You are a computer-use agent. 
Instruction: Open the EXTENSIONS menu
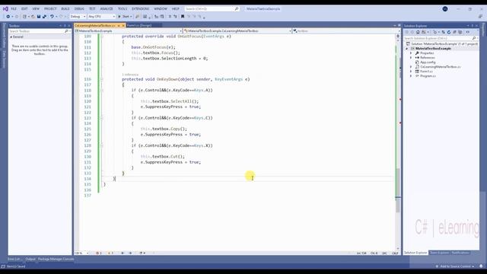point(140,8)
